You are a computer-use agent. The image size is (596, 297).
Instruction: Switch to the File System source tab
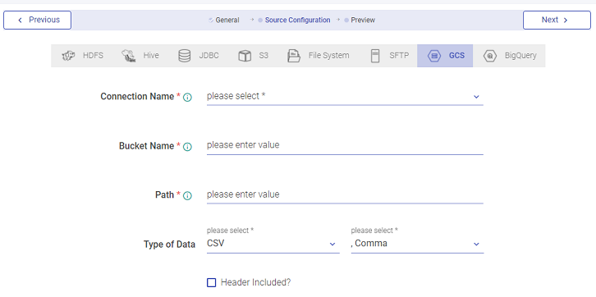tap(319, 56)
